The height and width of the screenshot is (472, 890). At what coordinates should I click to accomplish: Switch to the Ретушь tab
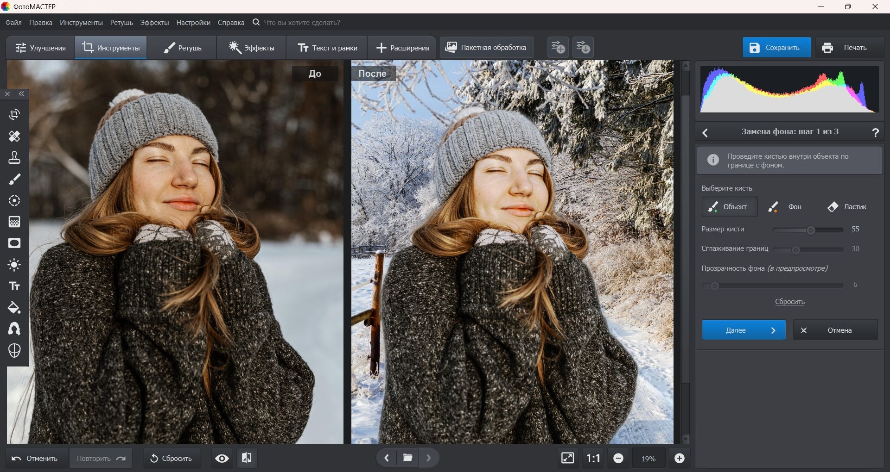[182, 48]
